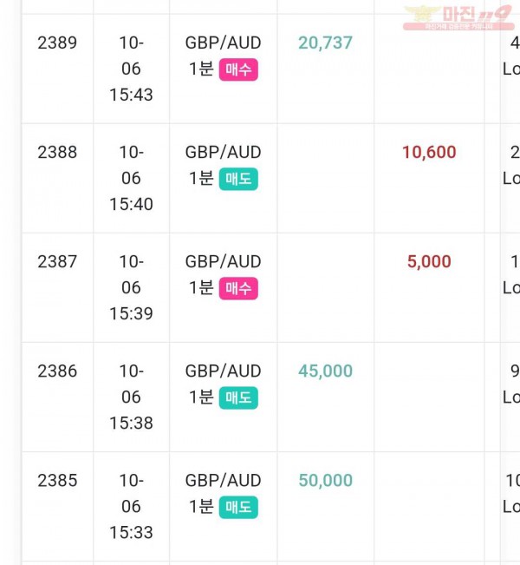Click the 매도 badge in row 2386
The image size is (520, 565).
tap(238, 397)
